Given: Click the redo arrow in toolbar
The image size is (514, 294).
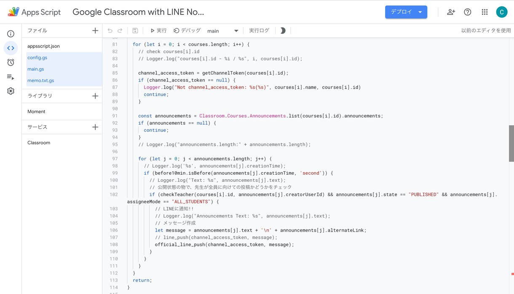Looking at the screenshot, I should pos(120,30).
